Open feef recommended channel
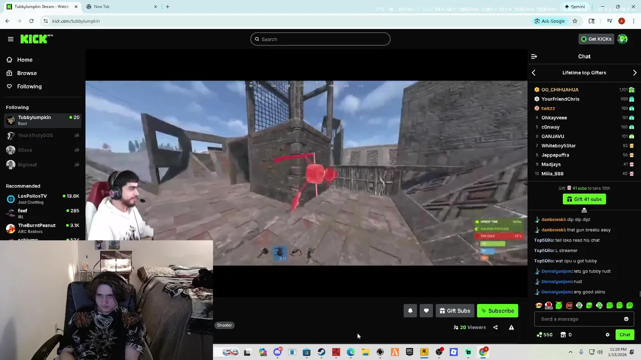 [42, 213]
